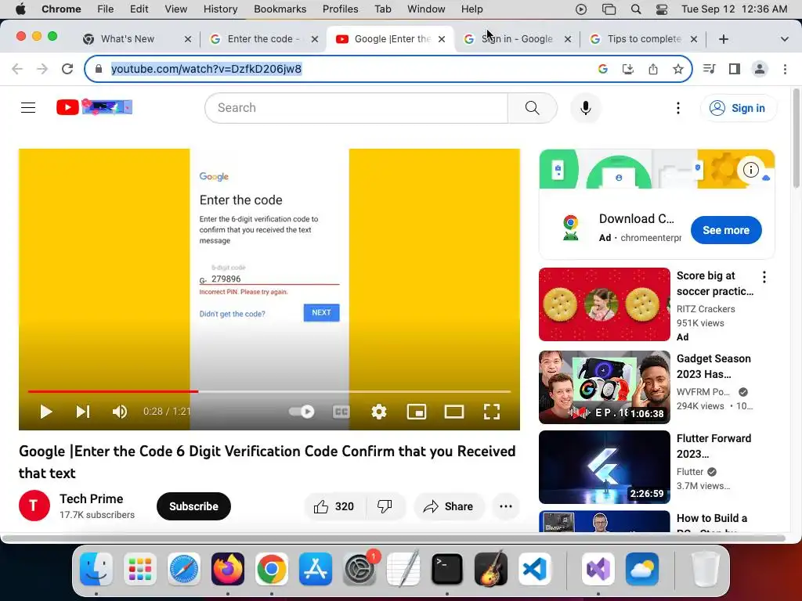This screenshot has width=802, height=601.
Task: Share this page from address bar
Action: pos(653,69)
